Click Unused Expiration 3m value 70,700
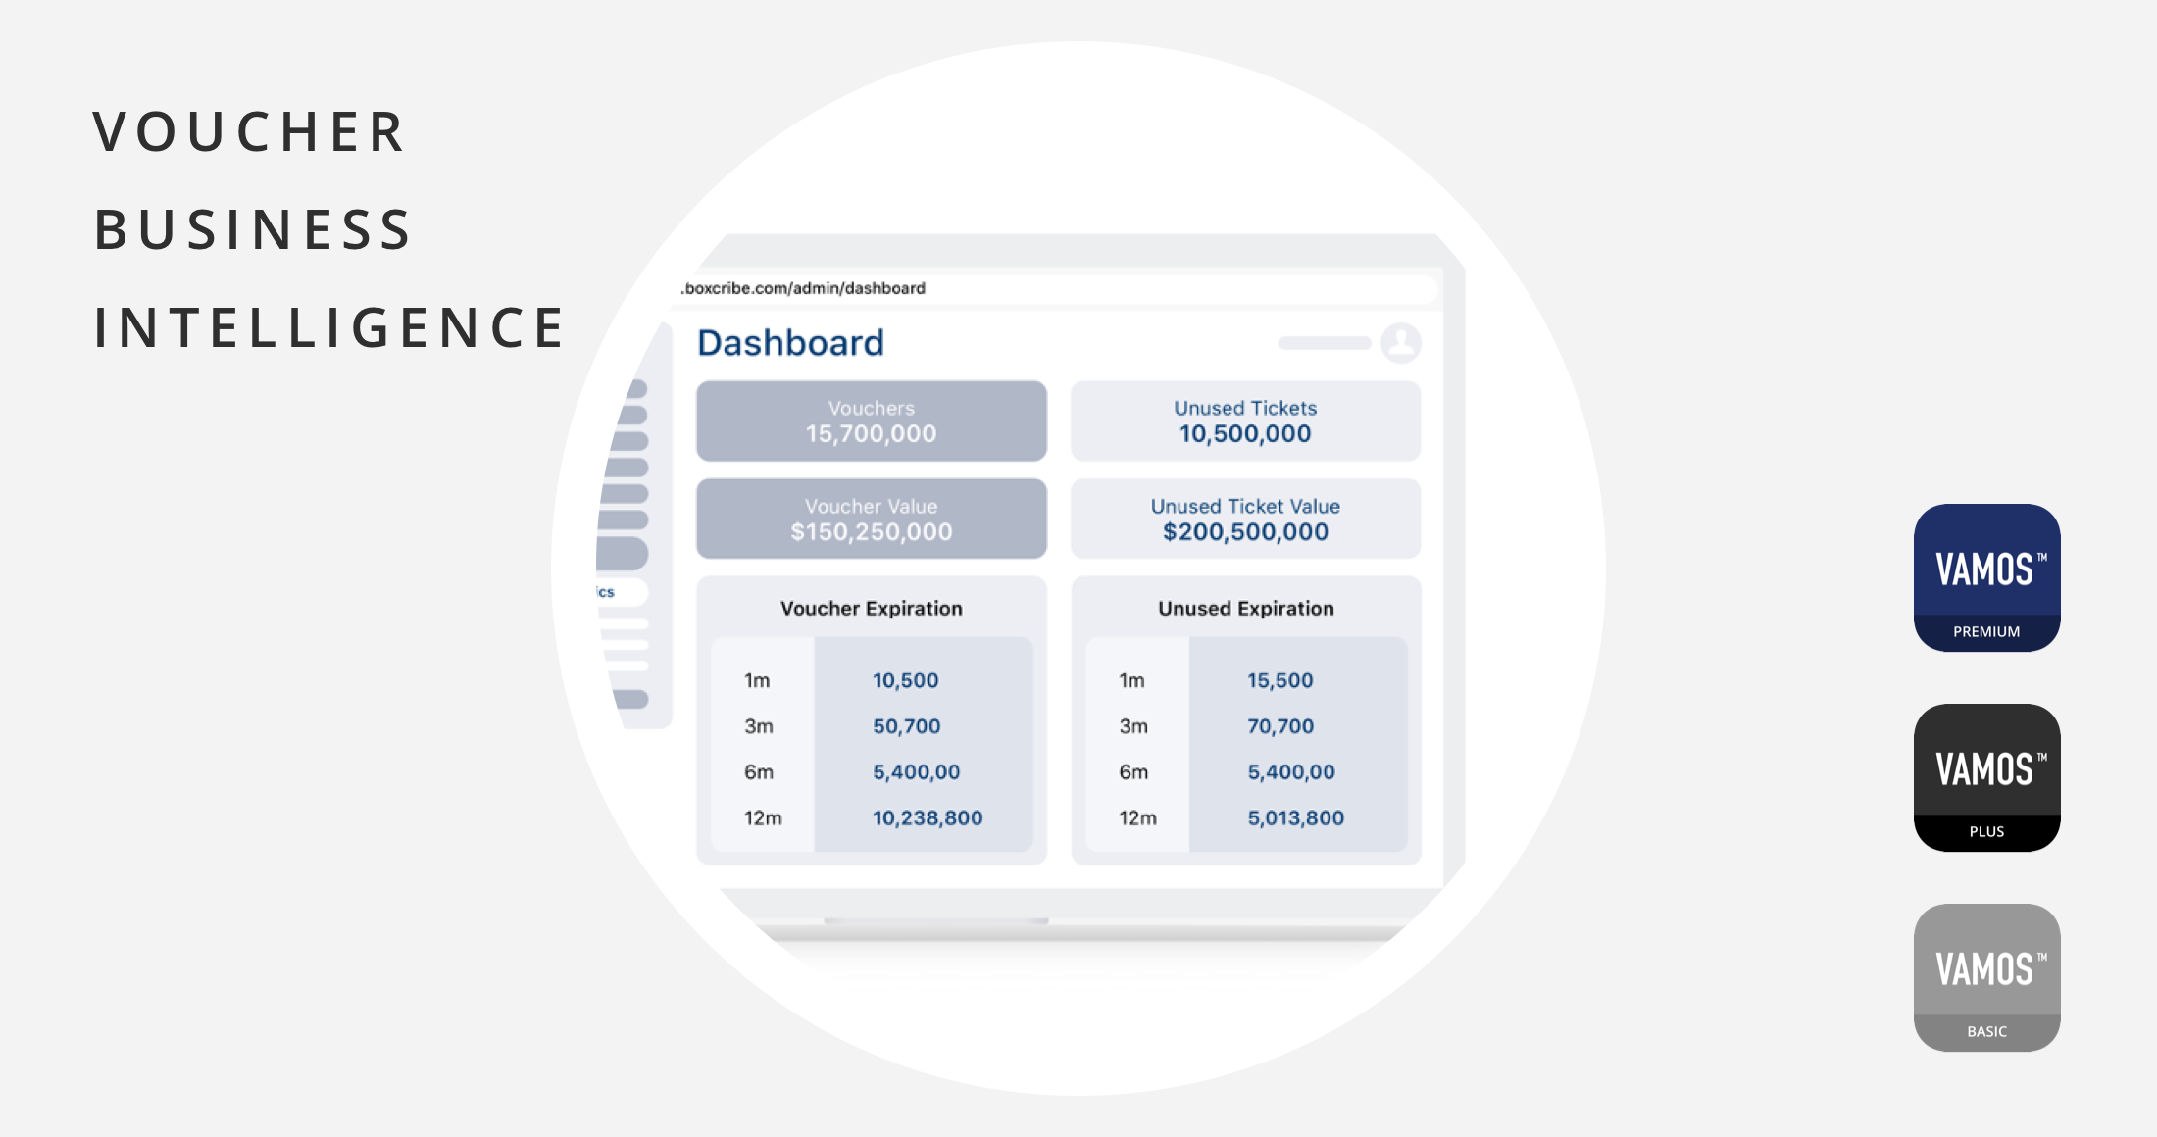2157x1137 pixels. point(1280,726)
